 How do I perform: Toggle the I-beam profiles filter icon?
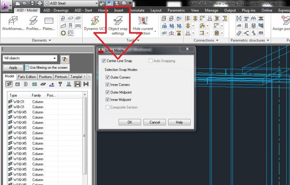click(9, 84)
